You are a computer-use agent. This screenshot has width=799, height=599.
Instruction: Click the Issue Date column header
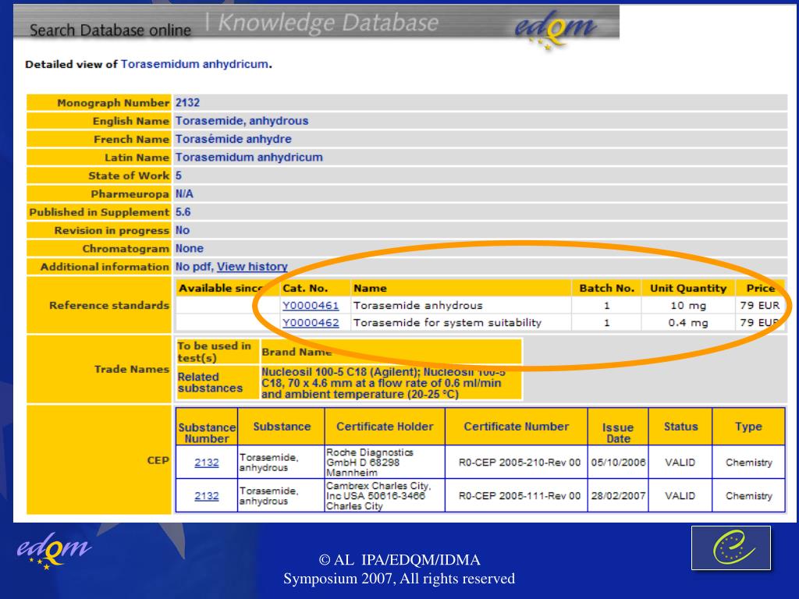(618, 433)
